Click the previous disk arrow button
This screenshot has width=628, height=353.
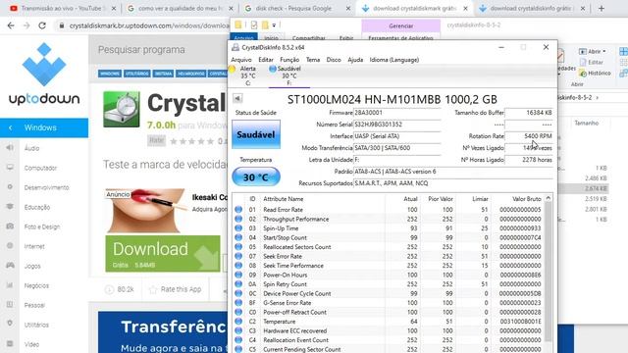237,98
